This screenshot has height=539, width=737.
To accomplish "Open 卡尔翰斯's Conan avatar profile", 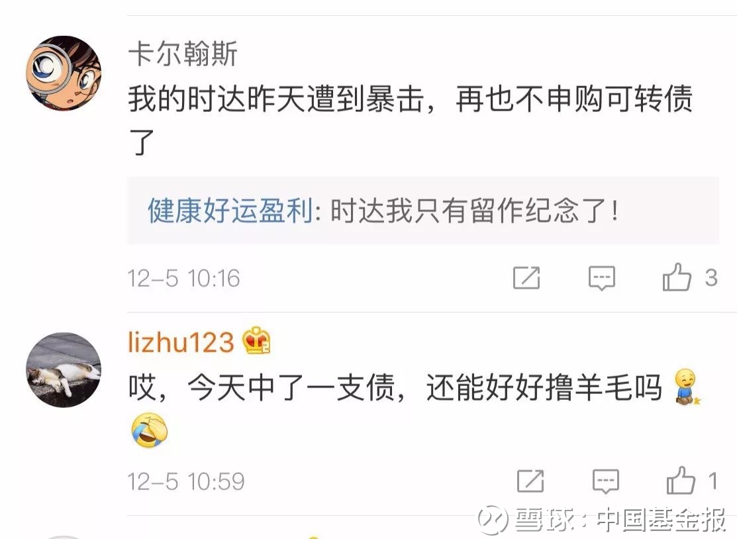I will tap(64, 73).
